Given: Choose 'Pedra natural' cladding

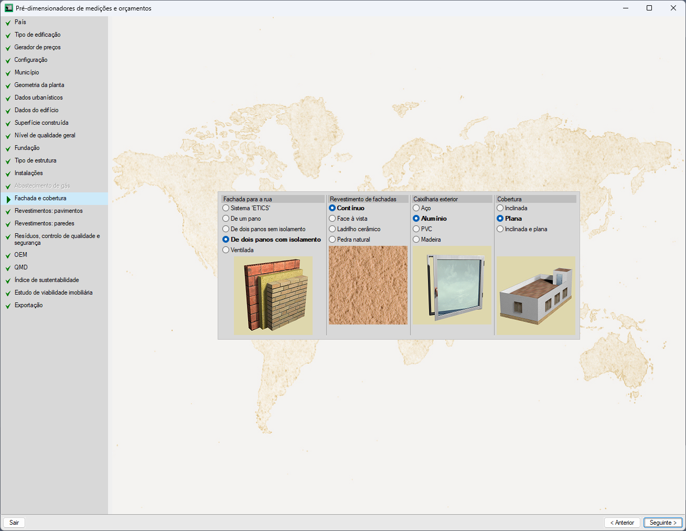Looking at the screenshot, I should coord(349,240).
